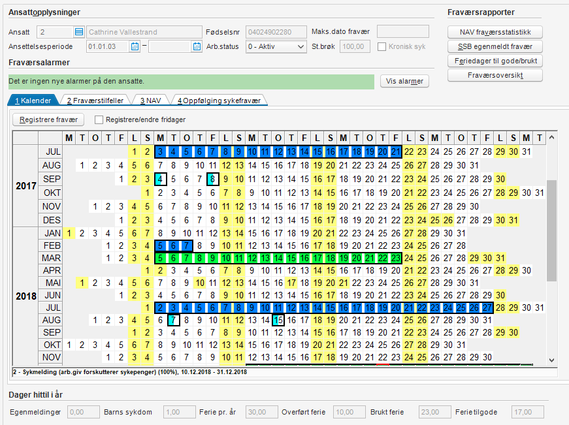Select yellow day 10 in MAI 2018
This screenshot has width=569, height=425.
point(200,283)
